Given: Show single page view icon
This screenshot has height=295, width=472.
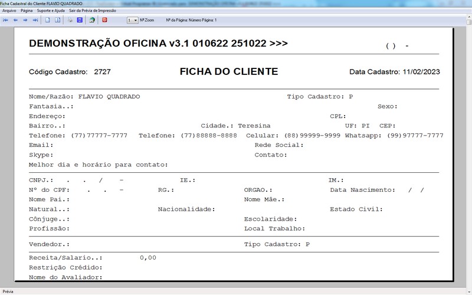Looking at the screenshot, I should (x=48, y=20).
